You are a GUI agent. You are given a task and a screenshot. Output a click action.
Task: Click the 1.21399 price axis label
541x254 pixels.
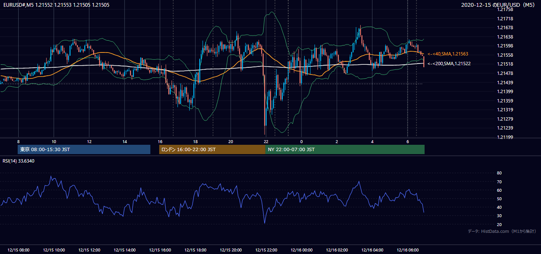click(505, 91)
